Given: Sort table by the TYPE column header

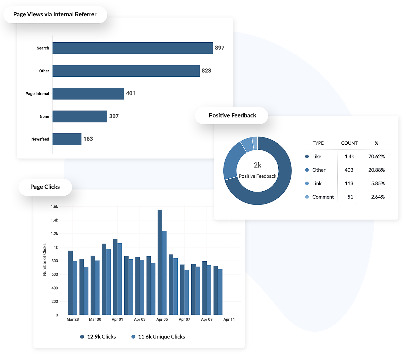Looking at the screenshot, I should [318, 143].
